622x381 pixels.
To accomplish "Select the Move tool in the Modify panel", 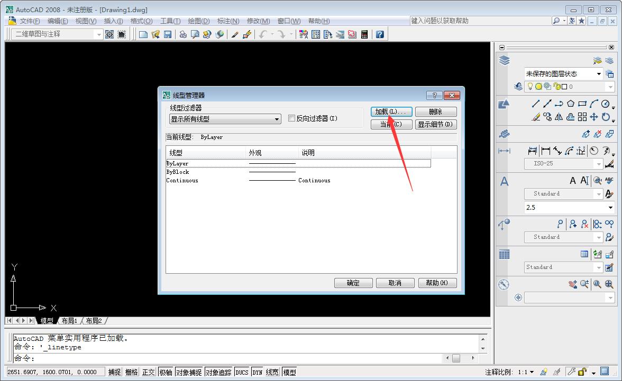I will click(594, 117).
